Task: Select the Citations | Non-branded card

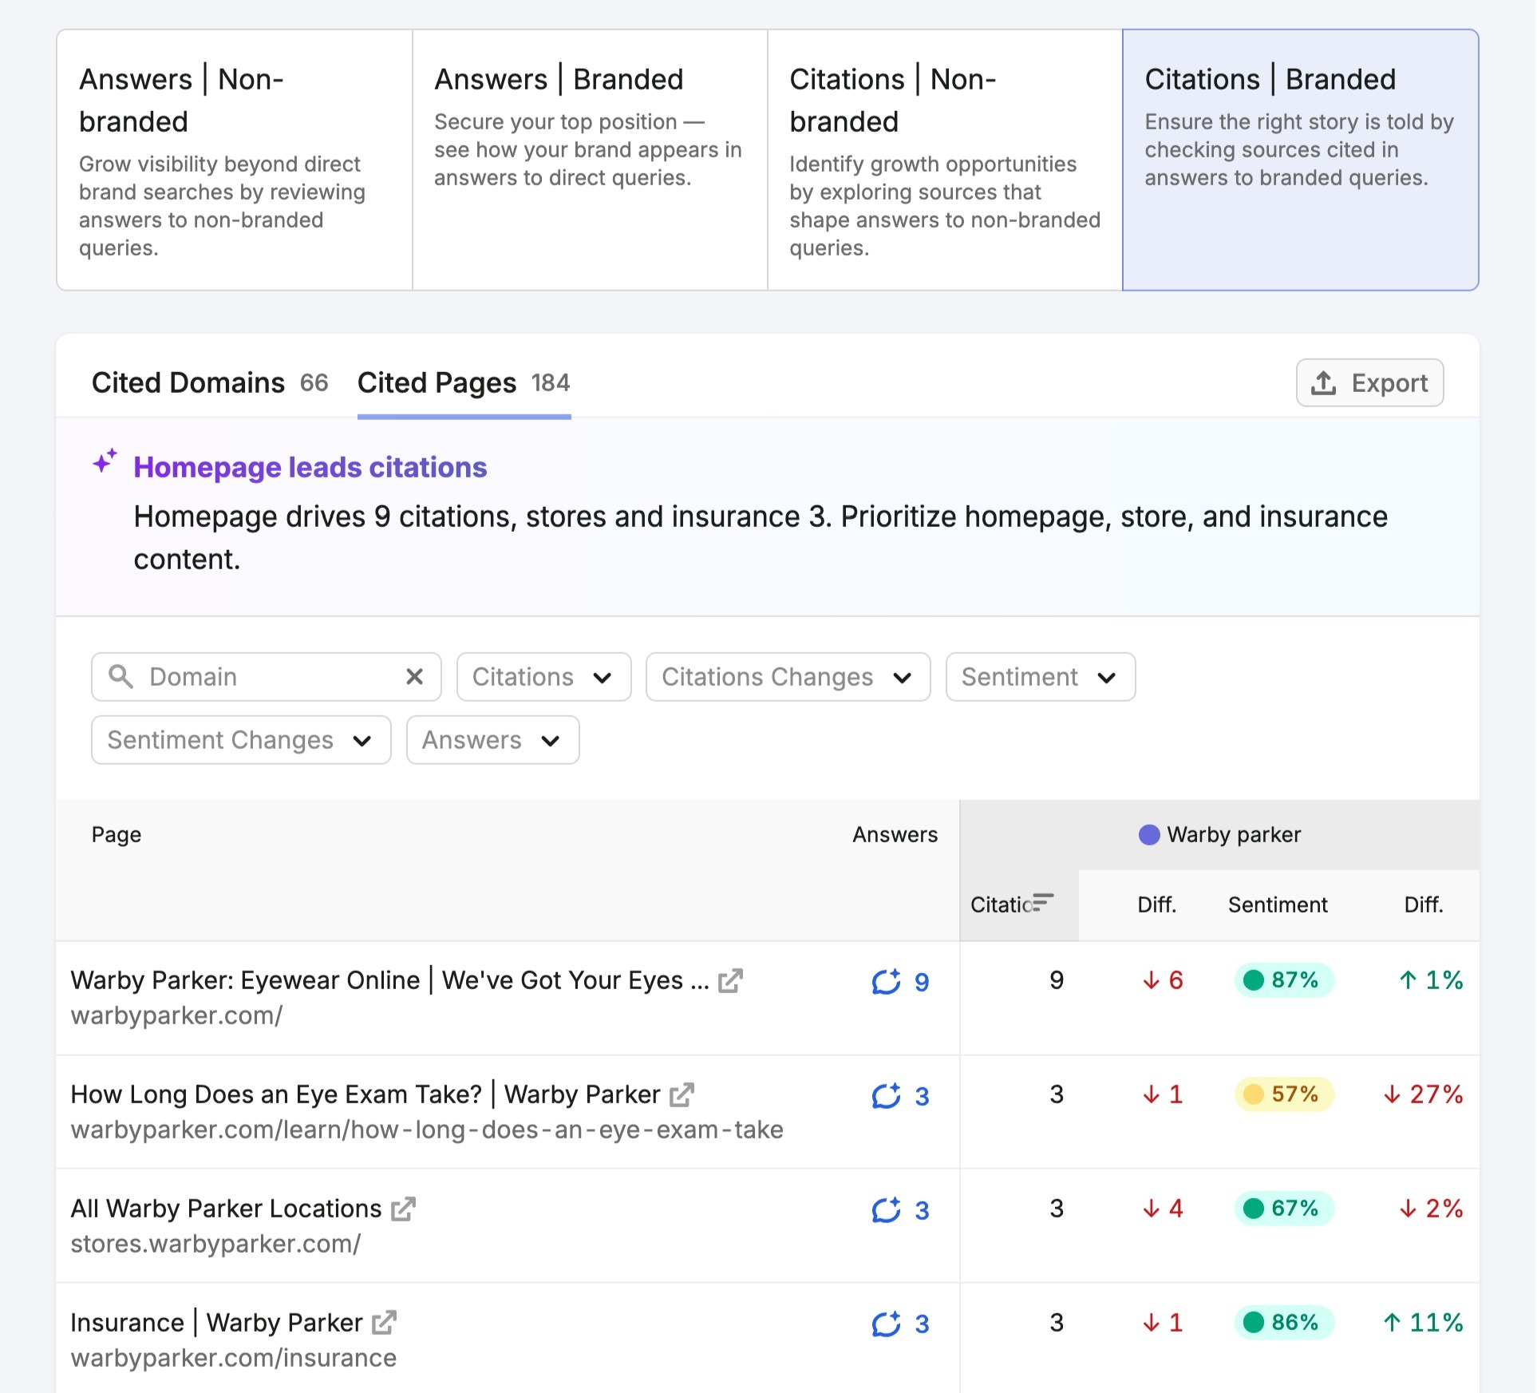Action: 945,160
